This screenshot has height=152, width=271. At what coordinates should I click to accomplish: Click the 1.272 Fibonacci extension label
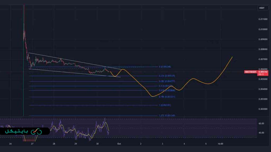tap(167, 116)
